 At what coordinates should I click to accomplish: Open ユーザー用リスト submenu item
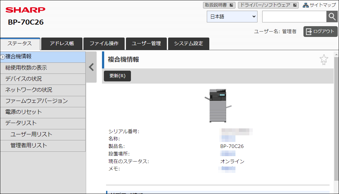point(43,134)
